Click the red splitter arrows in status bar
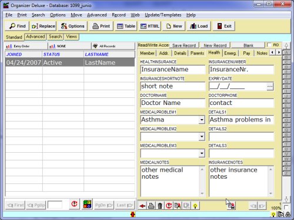Image resolution: width=294 pixels, height=220 pixels. tap(133, 214)
